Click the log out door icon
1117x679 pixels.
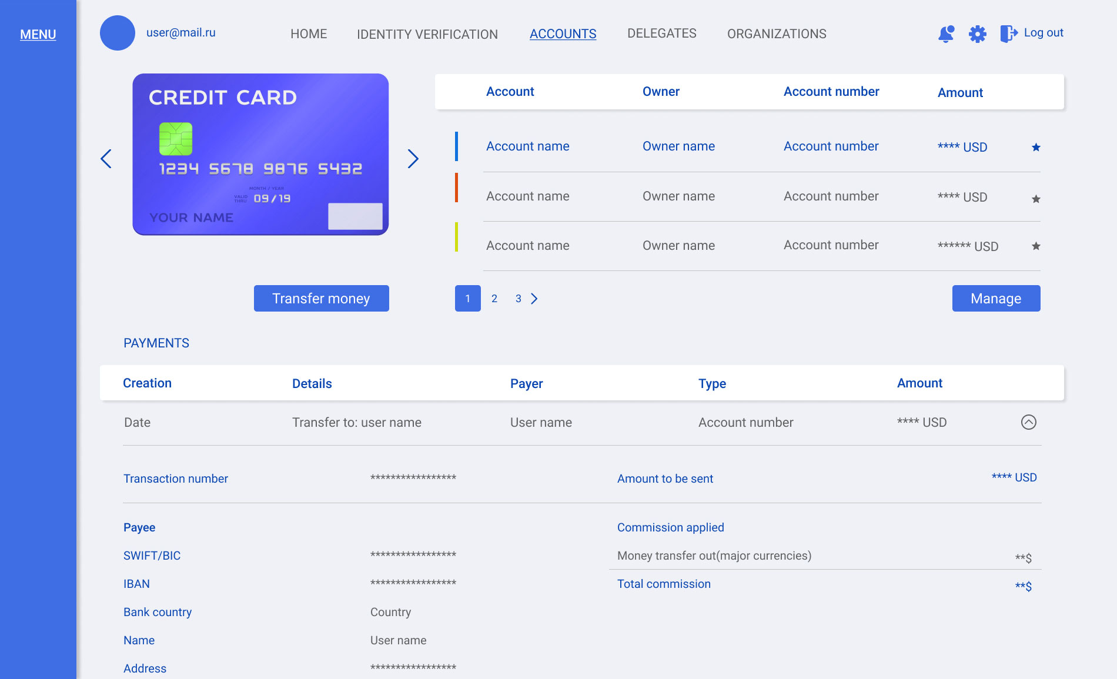1008,34
